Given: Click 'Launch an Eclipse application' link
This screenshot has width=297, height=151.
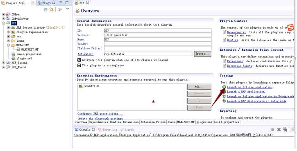Looking at the screenshot, I should tap(249, 87).
